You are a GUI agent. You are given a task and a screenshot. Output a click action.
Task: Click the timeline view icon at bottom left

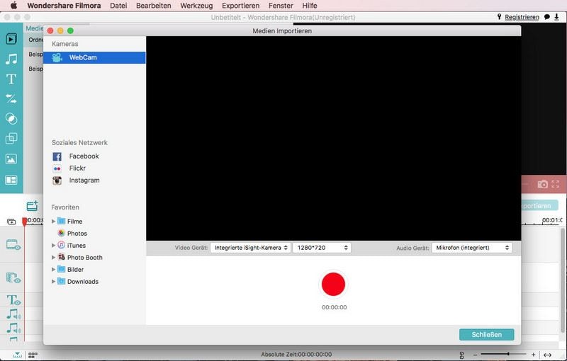coord(17,355)
